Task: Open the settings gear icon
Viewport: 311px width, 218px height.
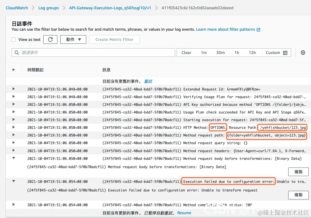Action: coord(303,53)
